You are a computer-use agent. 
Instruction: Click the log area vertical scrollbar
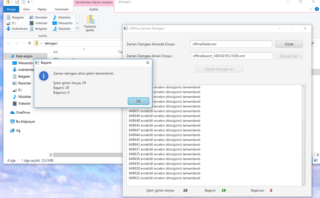303,152
